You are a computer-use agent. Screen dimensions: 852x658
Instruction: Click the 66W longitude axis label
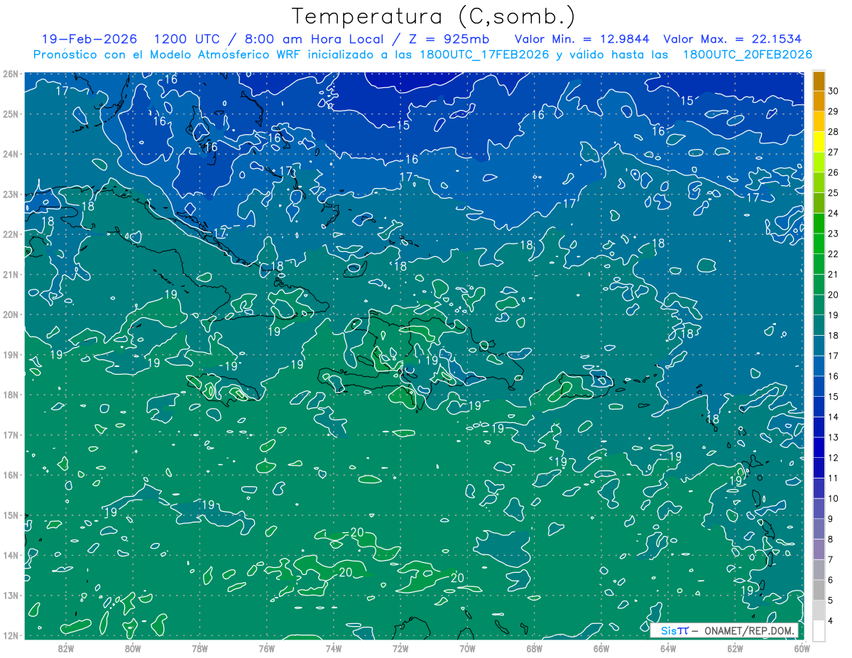point(601,648)
